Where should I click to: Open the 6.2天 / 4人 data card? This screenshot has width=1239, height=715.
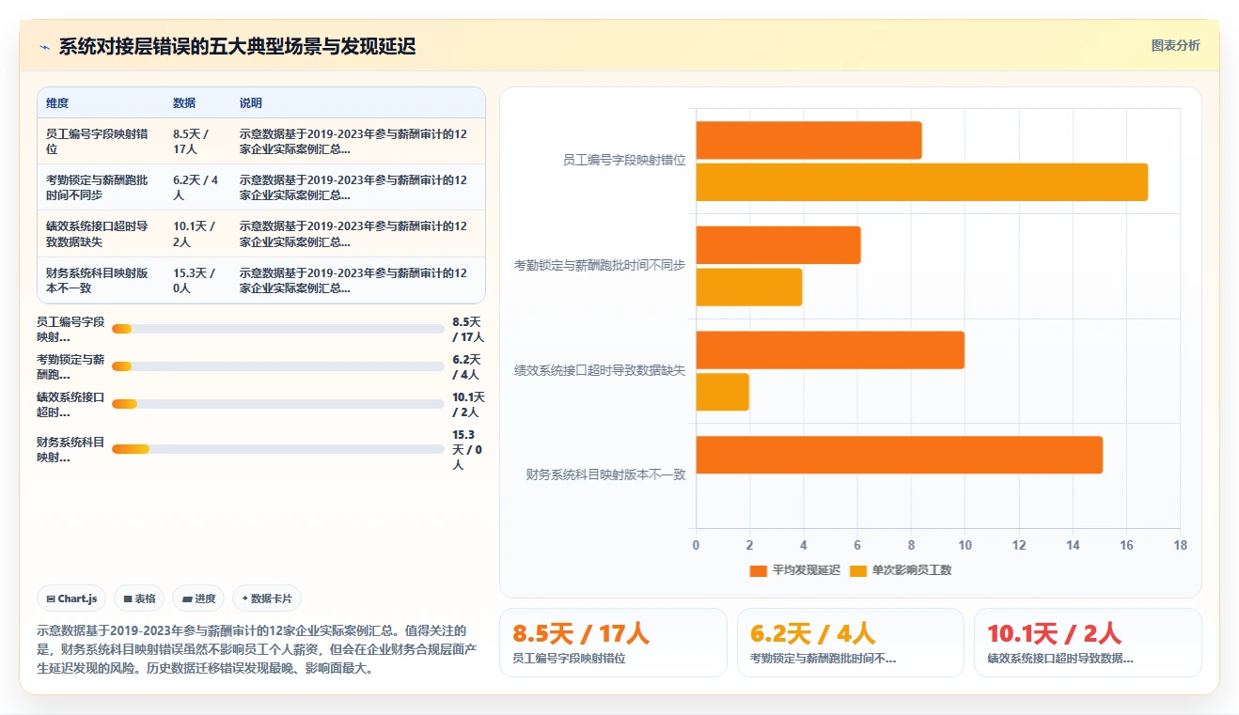coord(850,643)
